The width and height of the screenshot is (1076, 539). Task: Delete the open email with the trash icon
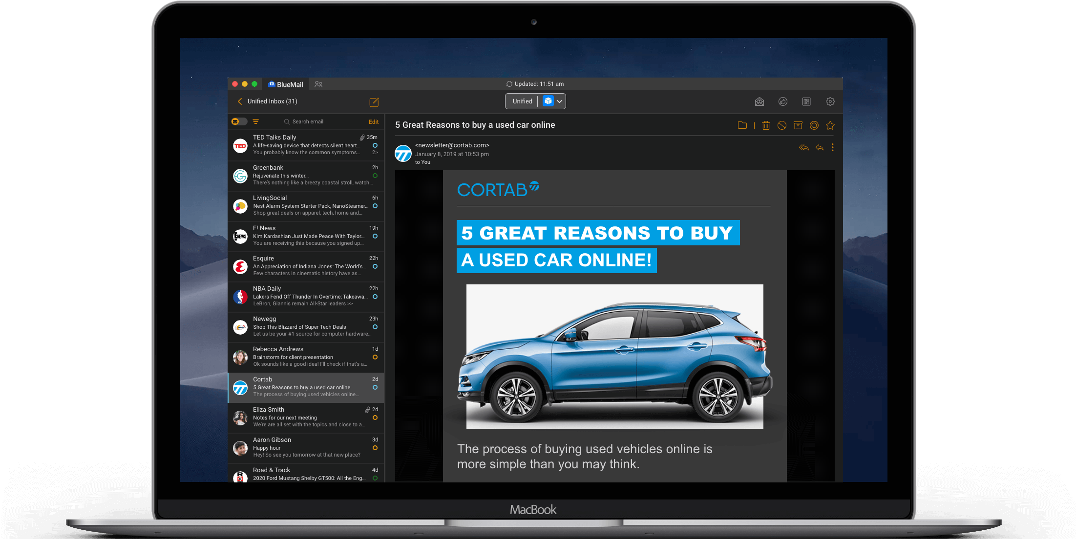[x=766, y=125]
